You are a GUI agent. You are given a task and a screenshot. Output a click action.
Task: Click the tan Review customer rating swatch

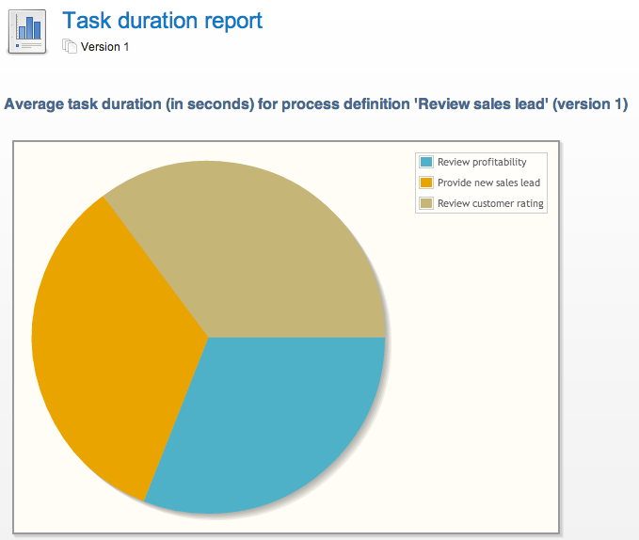point(426,203)
